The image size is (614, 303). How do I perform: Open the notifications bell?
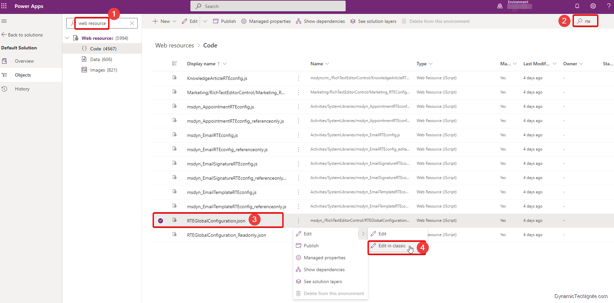[577, 6]
